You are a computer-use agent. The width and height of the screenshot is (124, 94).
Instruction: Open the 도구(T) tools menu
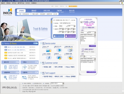tap(28, 3)
